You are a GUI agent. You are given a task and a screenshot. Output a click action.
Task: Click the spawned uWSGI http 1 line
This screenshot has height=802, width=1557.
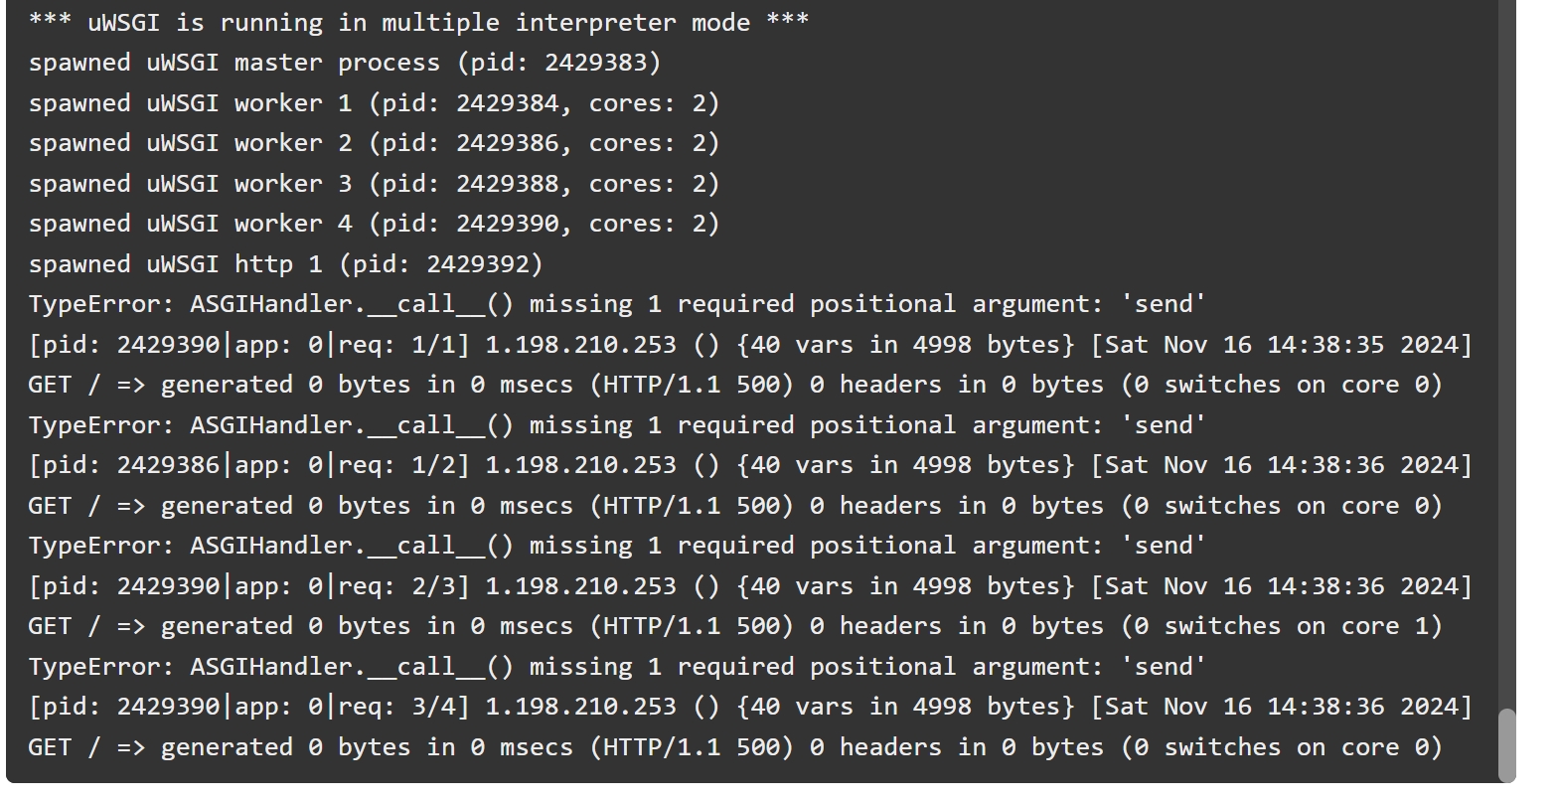pos(286,264)
